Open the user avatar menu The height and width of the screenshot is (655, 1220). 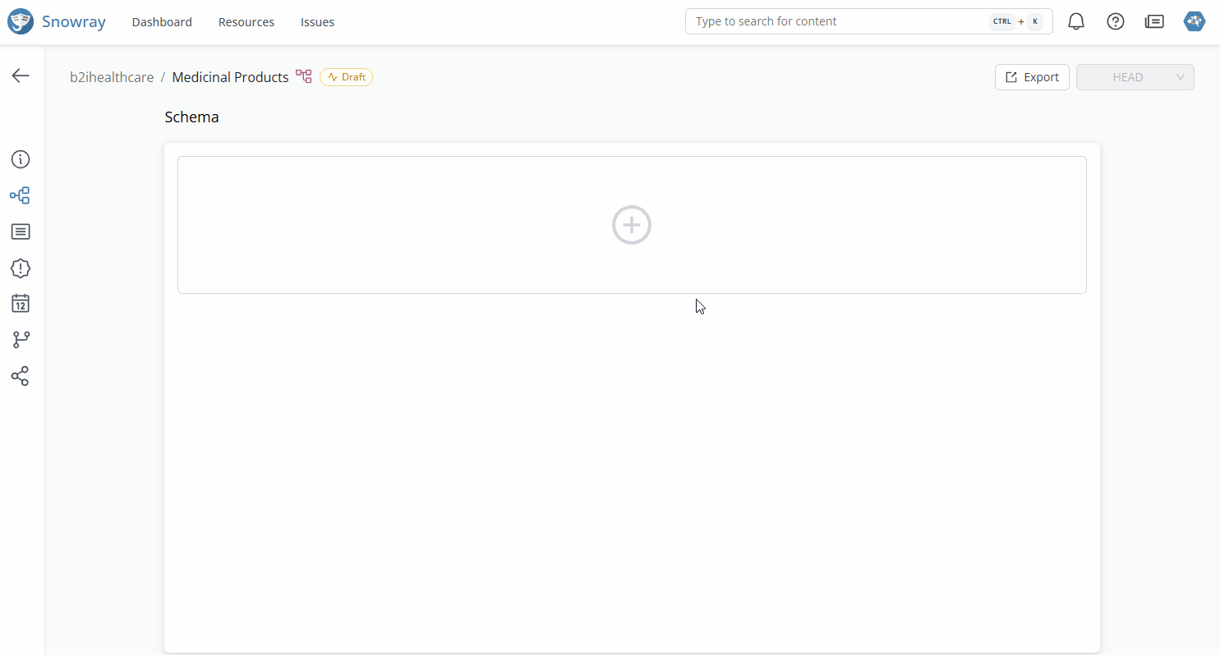coord(1194,22)
